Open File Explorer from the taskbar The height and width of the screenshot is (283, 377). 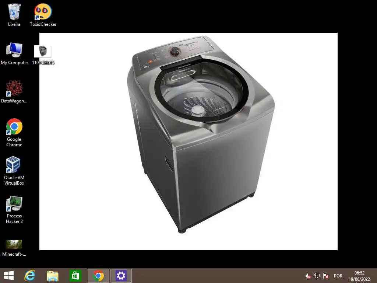click(x=52, y=276)
